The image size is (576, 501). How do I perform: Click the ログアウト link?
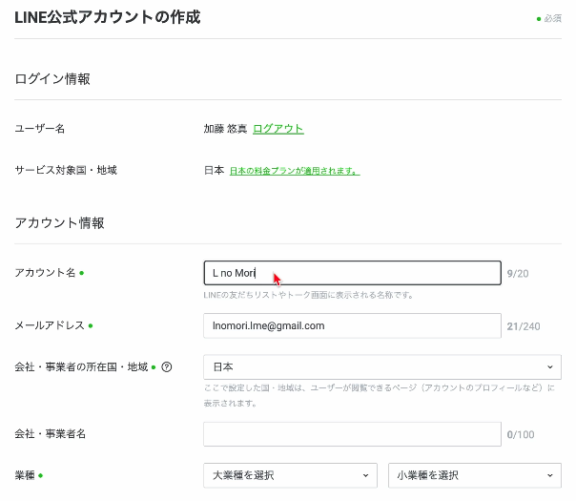[x=278, y=129]
